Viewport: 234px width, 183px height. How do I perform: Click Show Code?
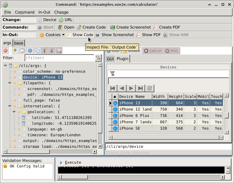coord(80,35)
